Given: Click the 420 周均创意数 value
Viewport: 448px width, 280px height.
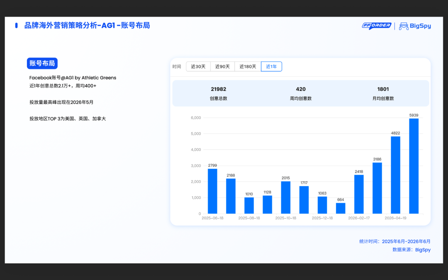Looking at the screenshot, I should pyautogui.click(x=301, y=89).
